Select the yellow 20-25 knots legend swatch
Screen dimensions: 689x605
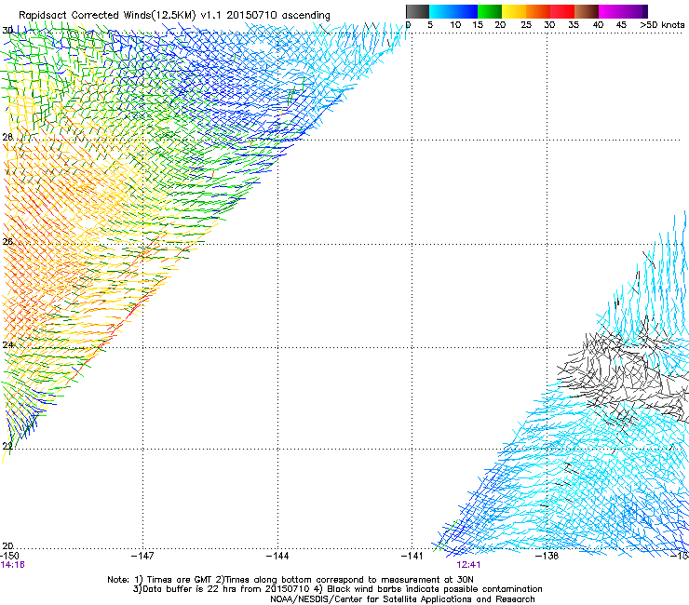(514, 11)
